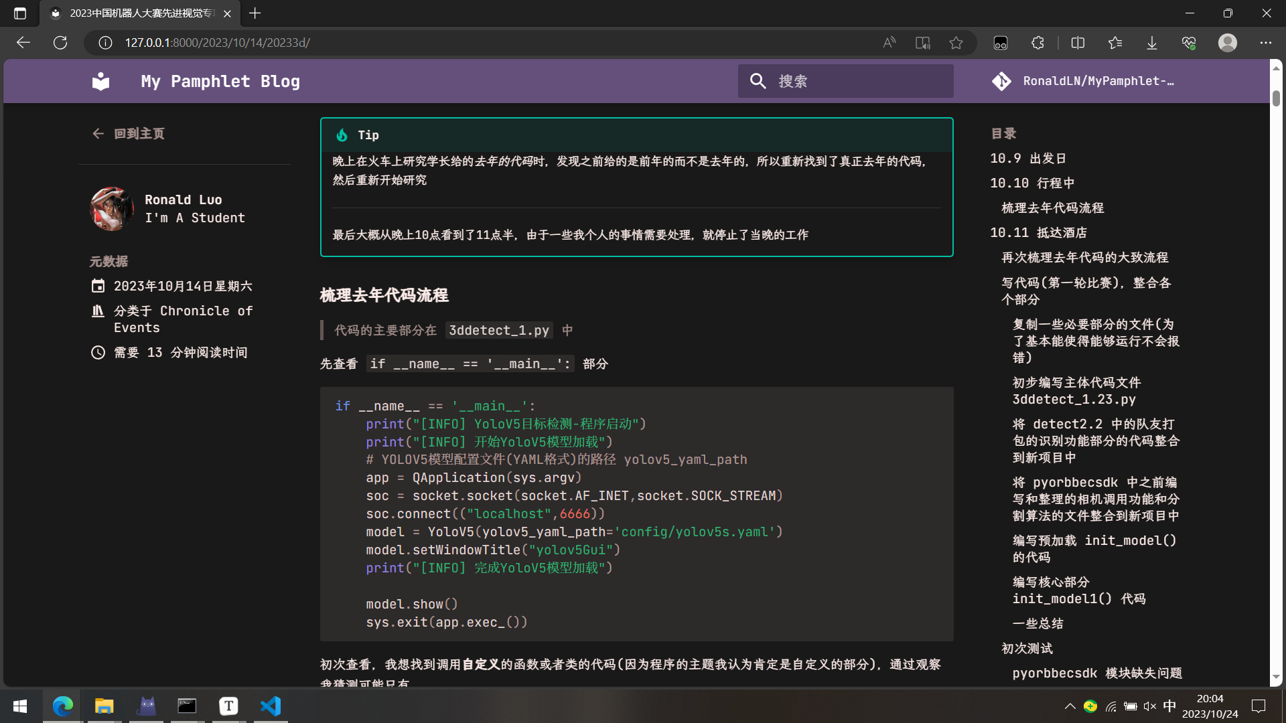Open the browser extensions puzzle icon
Image resolution: width=1286 pixels, height=723 pixels.
(x=1038, y=43)
